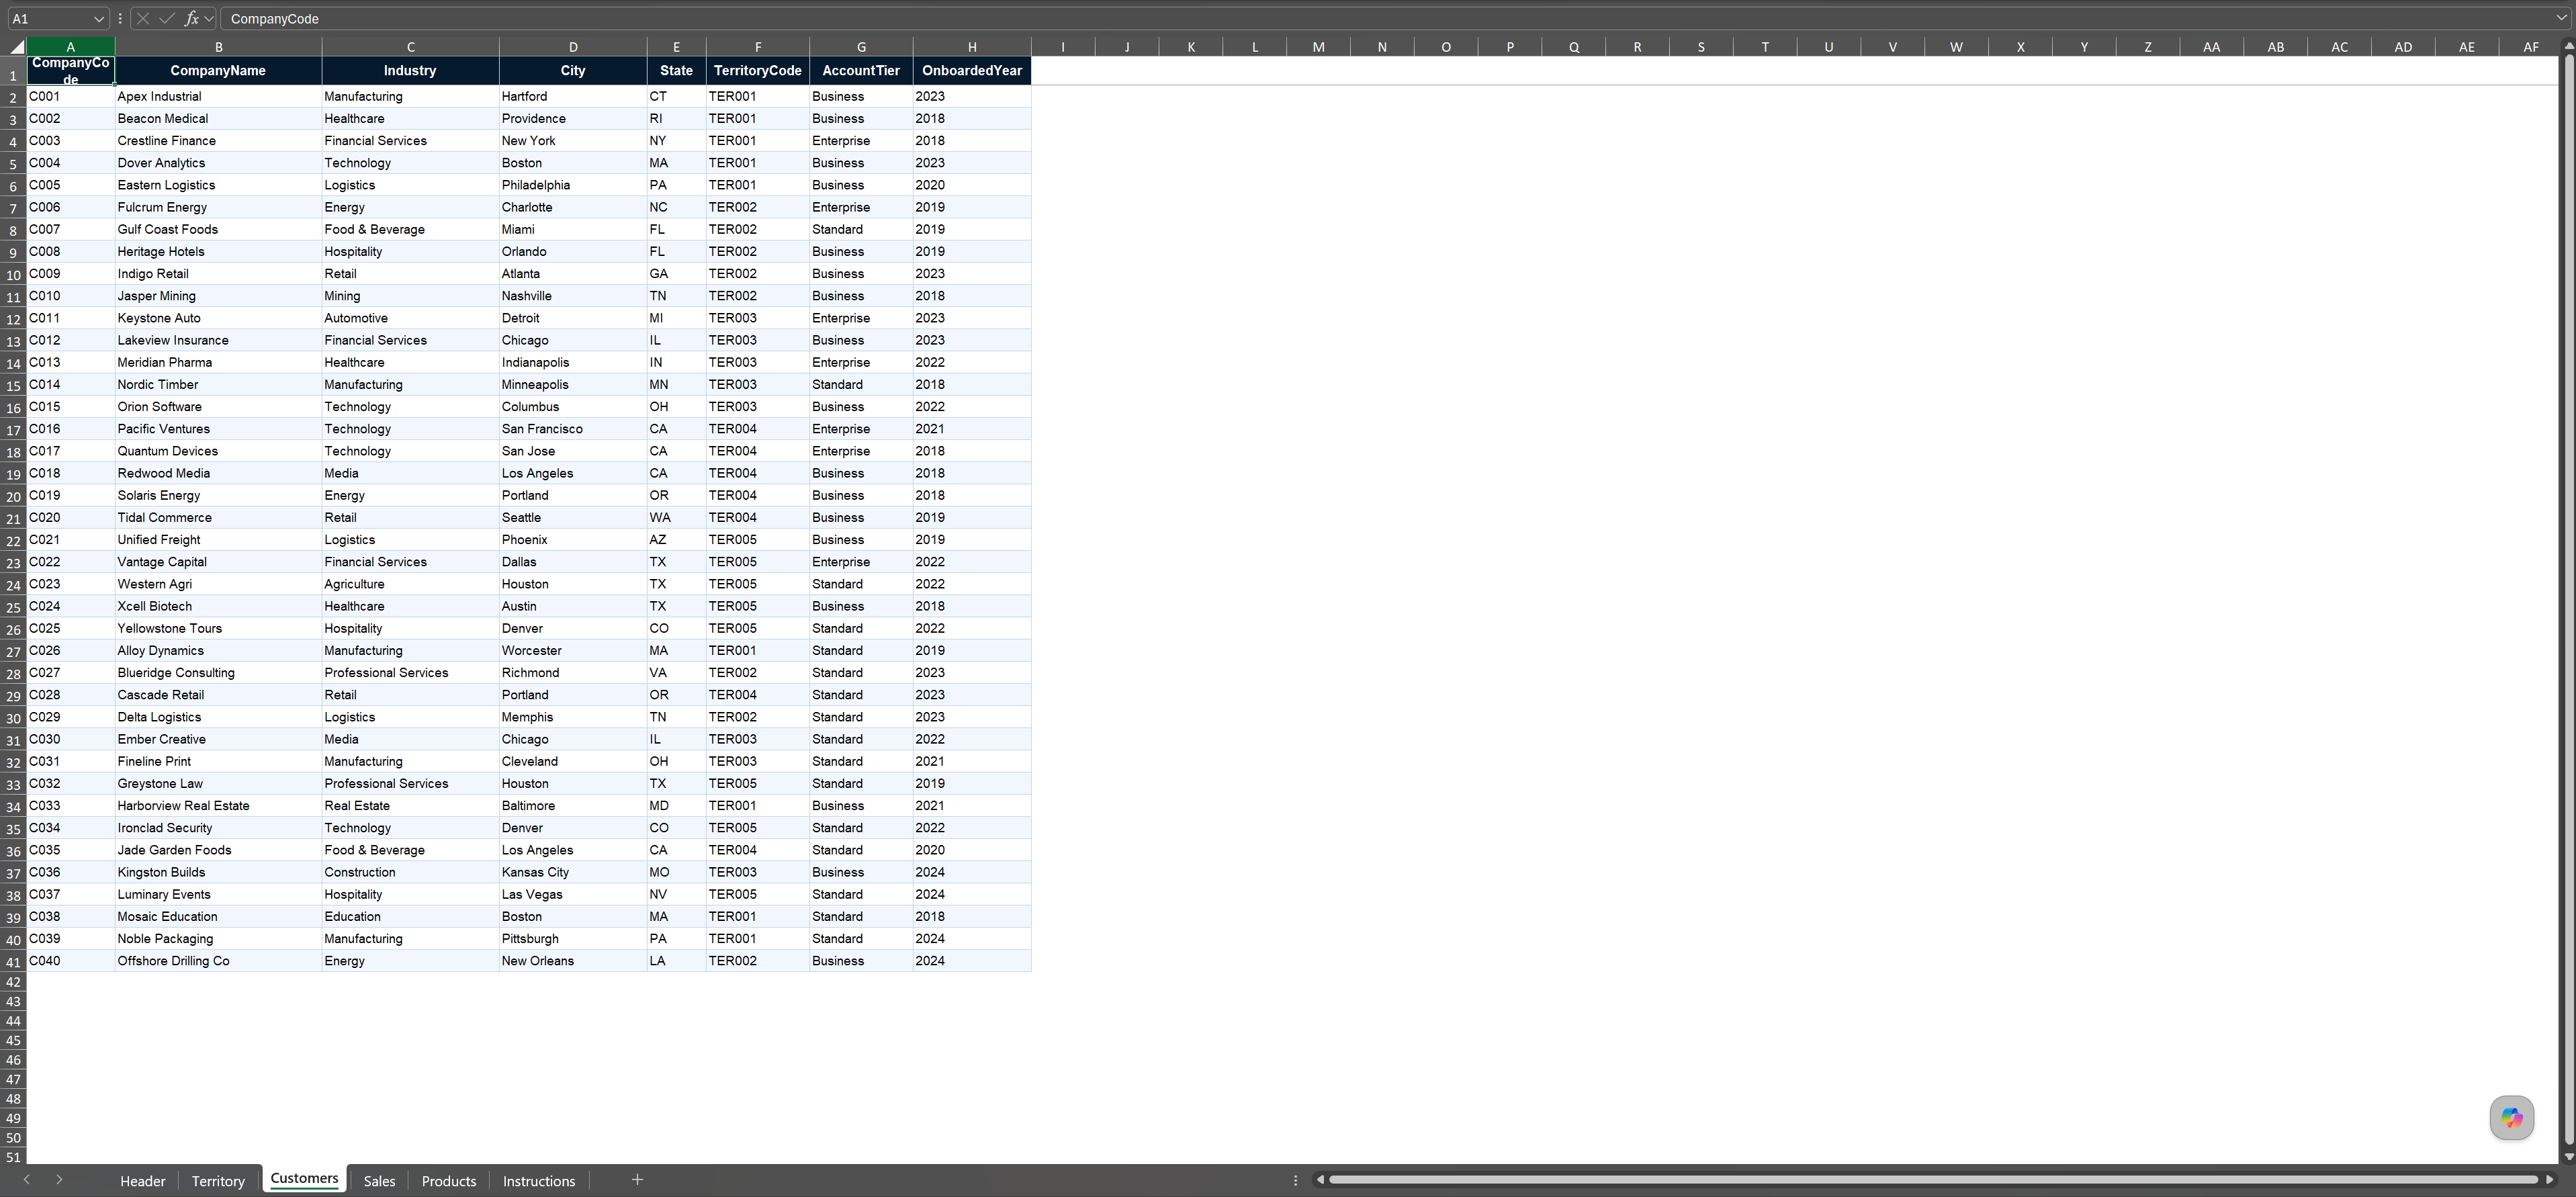Image resolution: width=2576 pixels, height=1197 pixels.
Task: Select cell containing Crestline Finance
Action: (x=218, y=141)
